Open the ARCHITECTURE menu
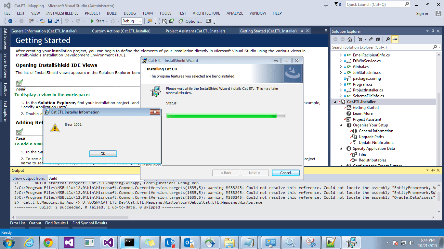This screenshot has width=444, height=249. coord(206,13)
